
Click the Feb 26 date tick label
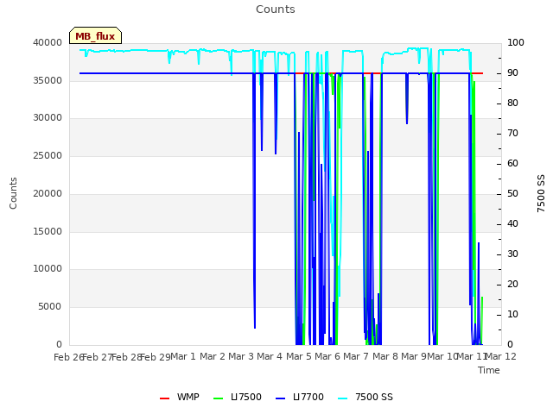pyautogui.click(x=69, y=357)
